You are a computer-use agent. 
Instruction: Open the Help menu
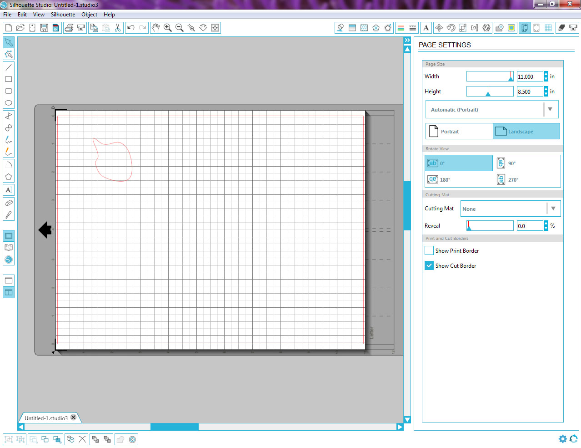(x=109, y=15)
